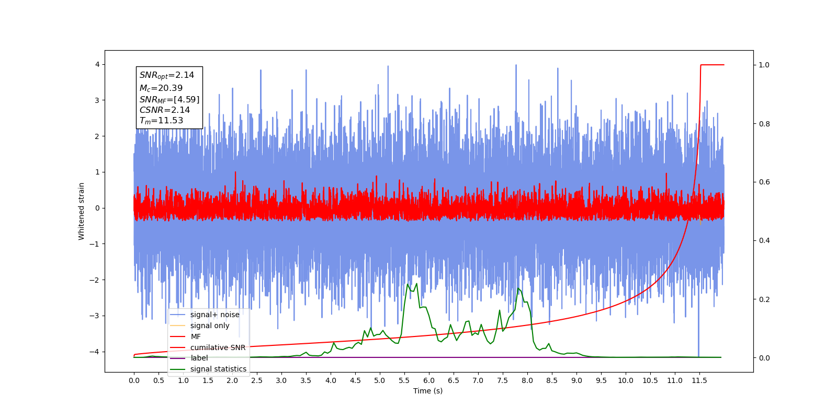
Task: Click the 'Whitened strain' y-axis label
Action: (81, 211)
